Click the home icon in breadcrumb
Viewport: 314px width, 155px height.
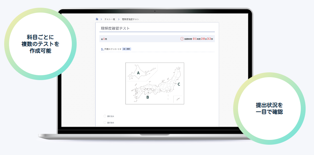point(97,19)
